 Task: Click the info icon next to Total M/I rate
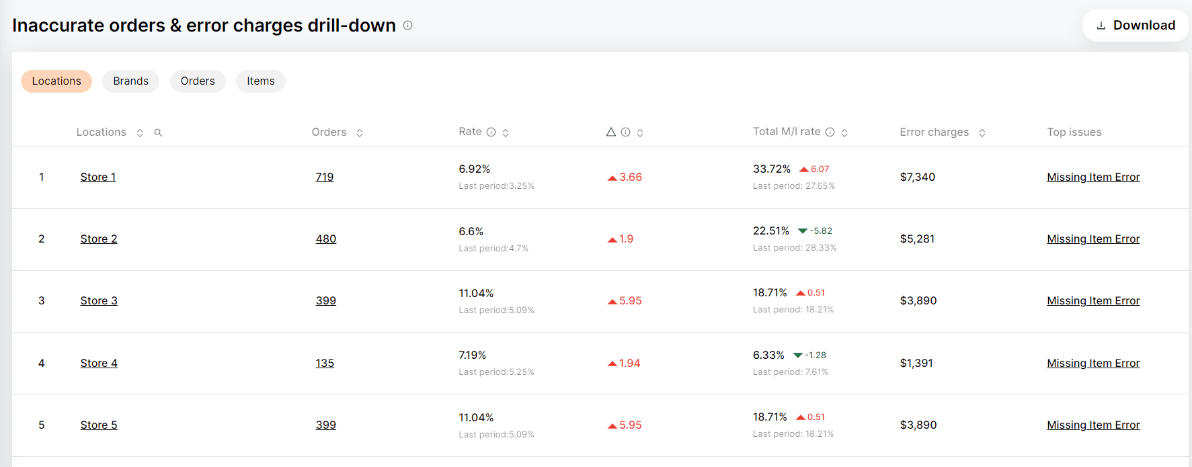pos(830,132)
